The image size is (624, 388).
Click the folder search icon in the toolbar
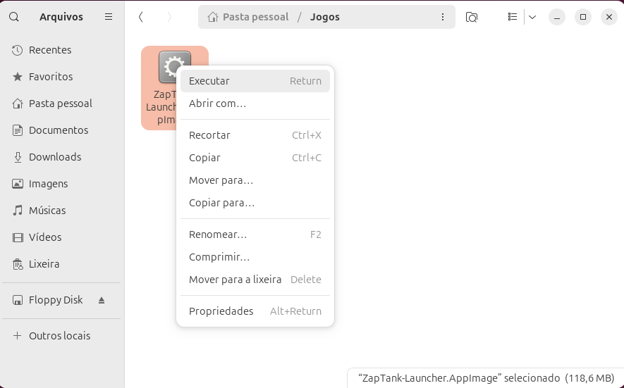click(x=472, y=17)
